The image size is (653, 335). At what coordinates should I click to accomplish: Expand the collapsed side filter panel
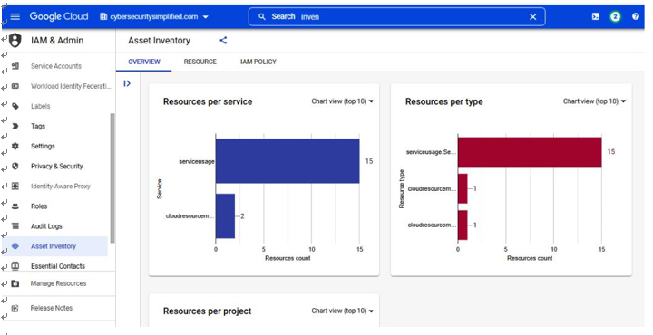click(127, 83)
